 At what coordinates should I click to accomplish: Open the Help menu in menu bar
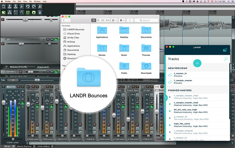pos(45,1)
